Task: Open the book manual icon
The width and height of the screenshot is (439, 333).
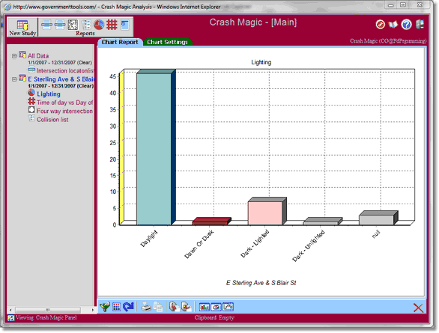Action: (x=393, y=25)
